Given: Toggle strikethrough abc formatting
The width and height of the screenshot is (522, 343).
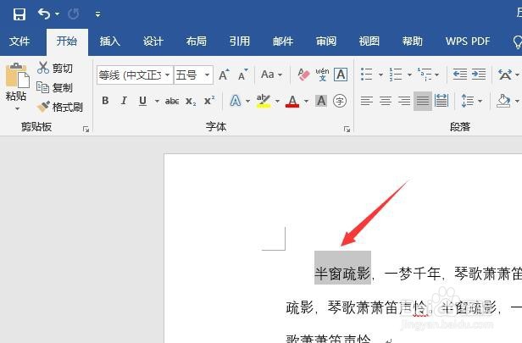Looking at the screenshot, I should [x=172, y=101].
